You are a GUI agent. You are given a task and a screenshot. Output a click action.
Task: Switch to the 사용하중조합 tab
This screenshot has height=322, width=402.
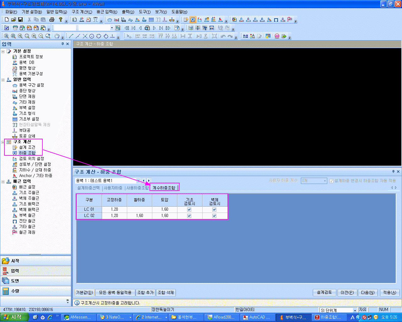point(138,188)
